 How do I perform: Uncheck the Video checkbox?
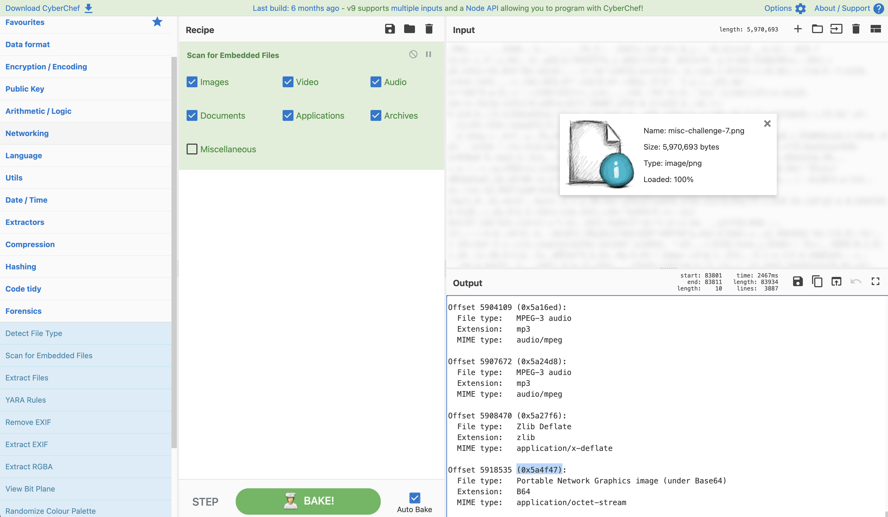(x=288, y=82)
